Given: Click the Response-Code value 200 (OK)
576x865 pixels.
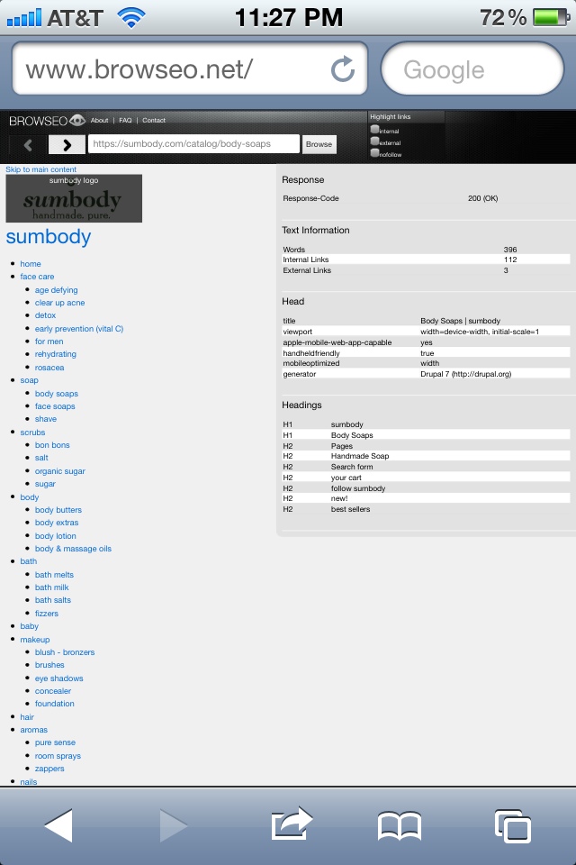Looking at the screenshot, I should pos(482,198).
